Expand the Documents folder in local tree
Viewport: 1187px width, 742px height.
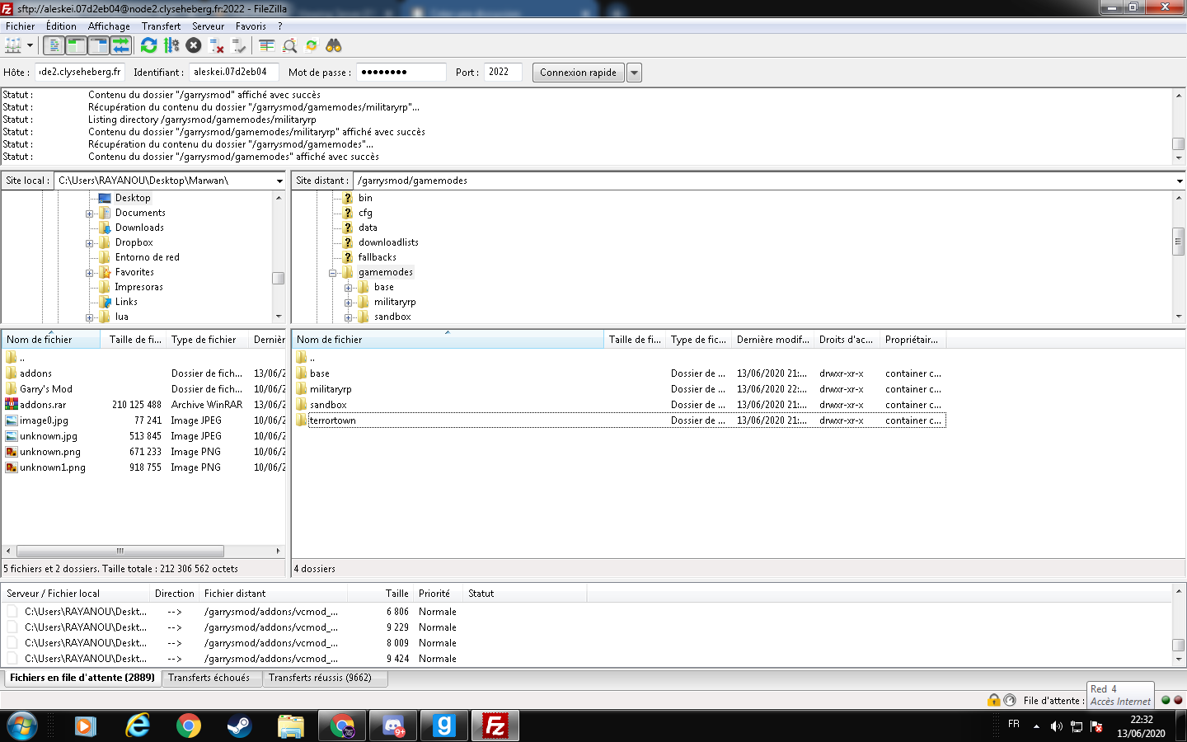(89, 214)
